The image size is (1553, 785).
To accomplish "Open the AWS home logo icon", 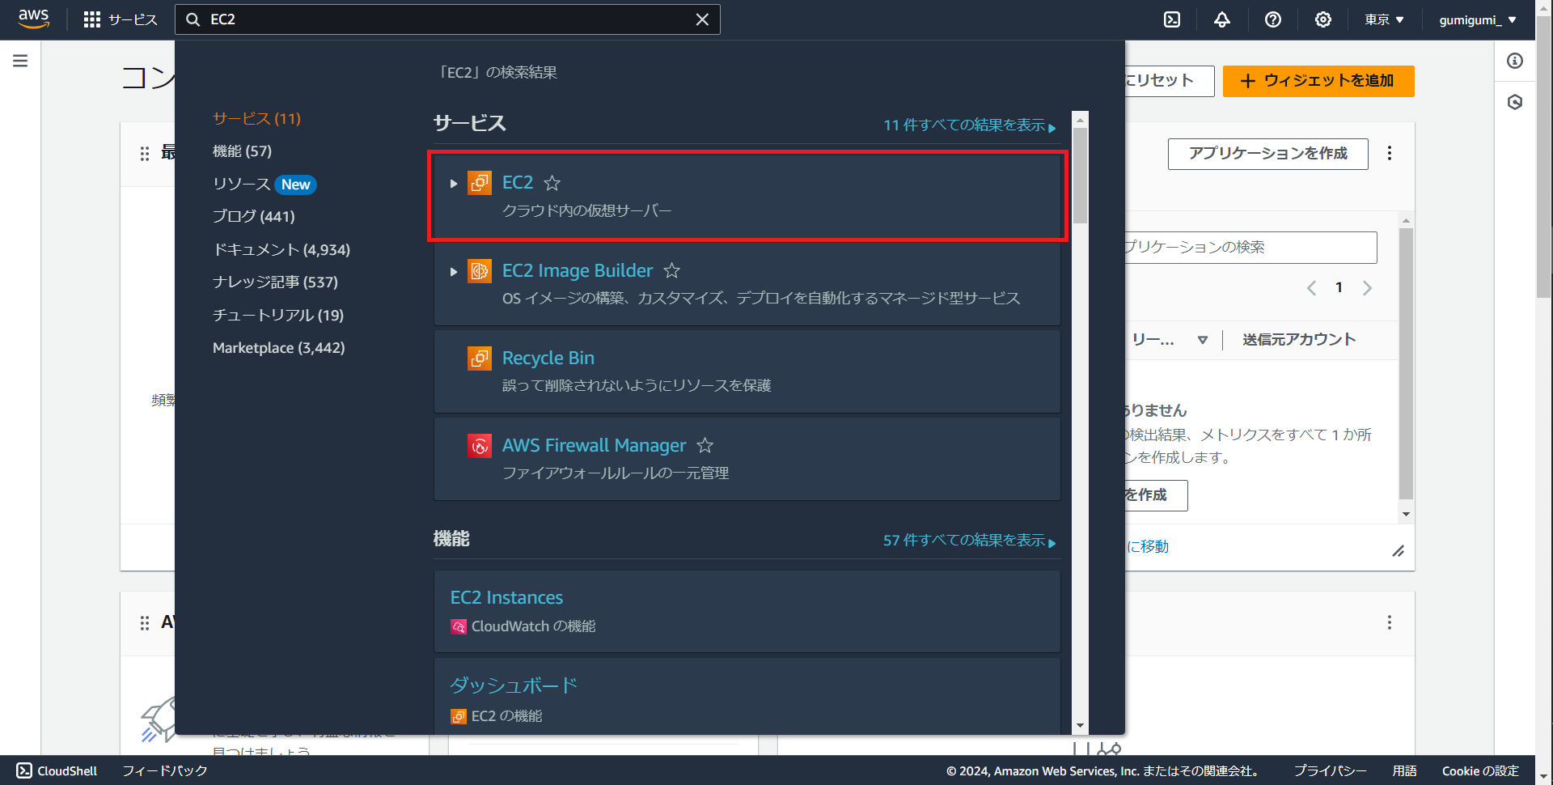I will coord(33,19).
